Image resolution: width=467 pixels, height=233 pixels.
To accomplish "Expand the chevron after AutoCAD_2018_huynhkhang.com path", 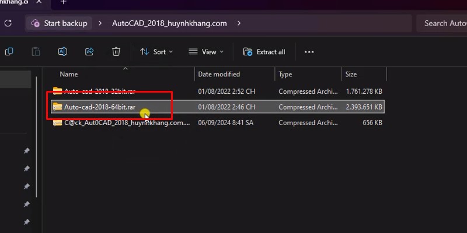I will pyautogui.click(x=239, y=23).
